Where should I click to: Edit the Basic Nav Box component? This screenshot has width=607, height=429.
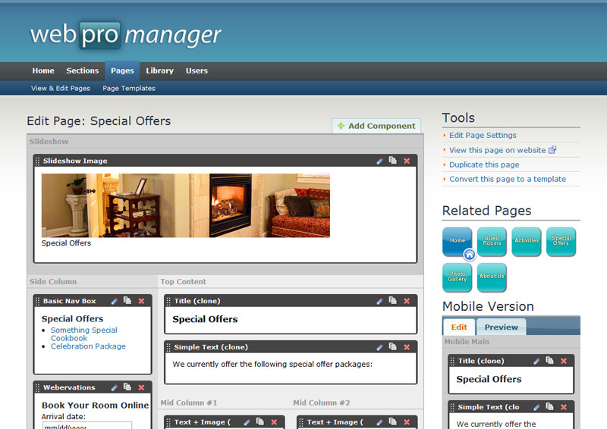(115, 301)
